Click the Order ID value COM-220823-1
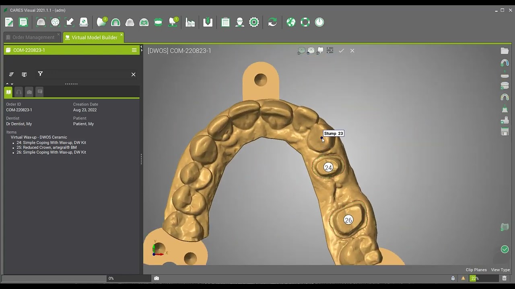Image resolution: width=515 pixels, height=289 pixels. point(19,110)
